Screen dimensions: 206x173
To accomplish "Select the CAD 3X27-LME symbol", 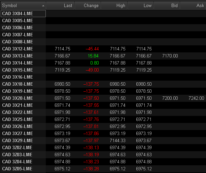I will [x=18, y=133].
